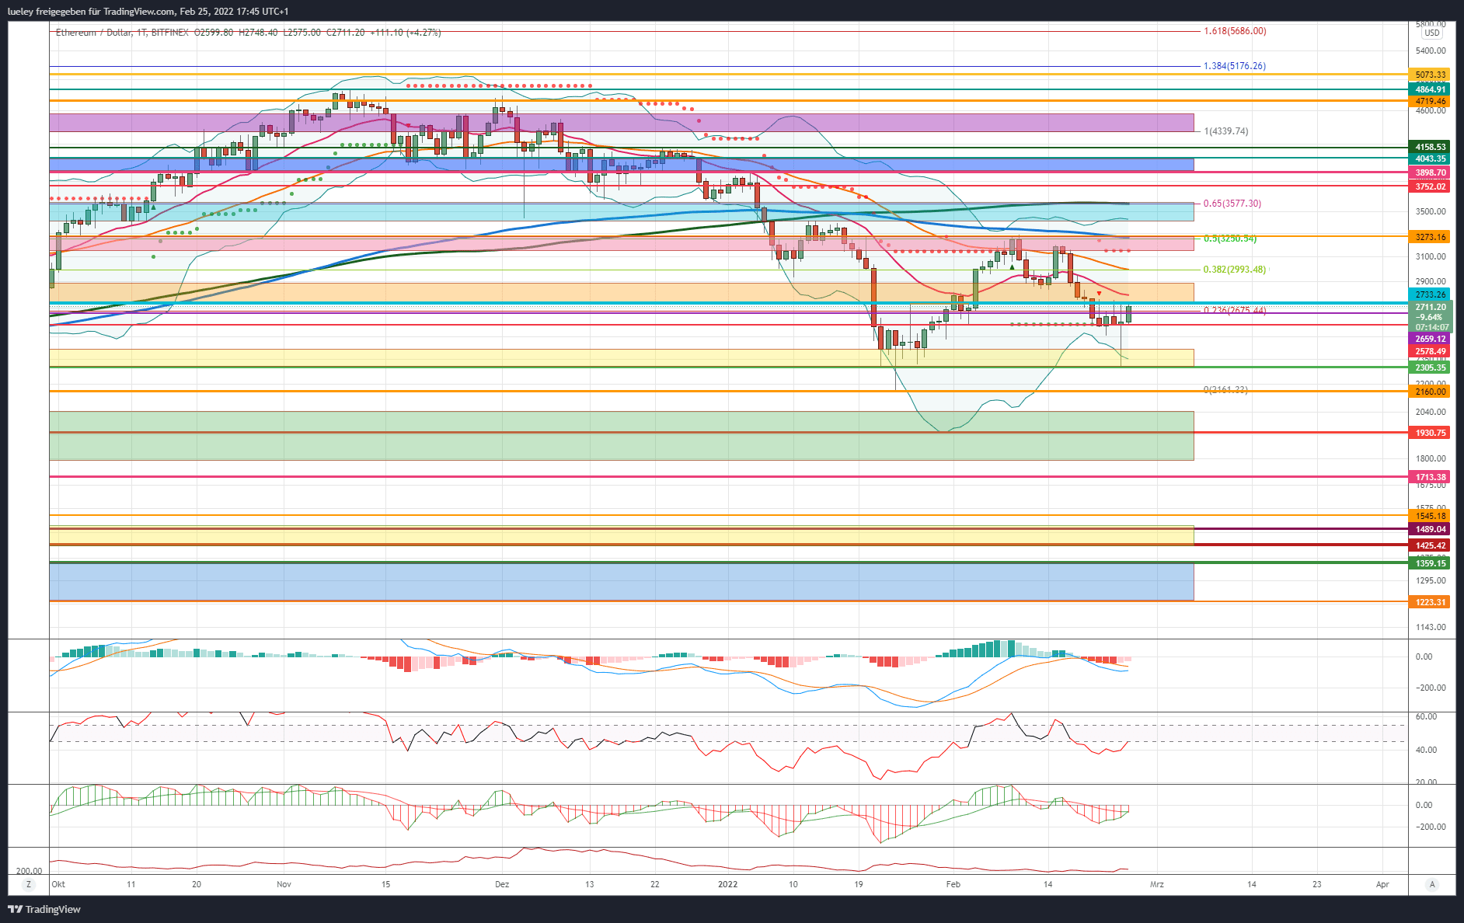The height and width of the screenshot is (923, 1464).
Task: Click the 3500.00 price scale value
Action: pos(1431,211)
